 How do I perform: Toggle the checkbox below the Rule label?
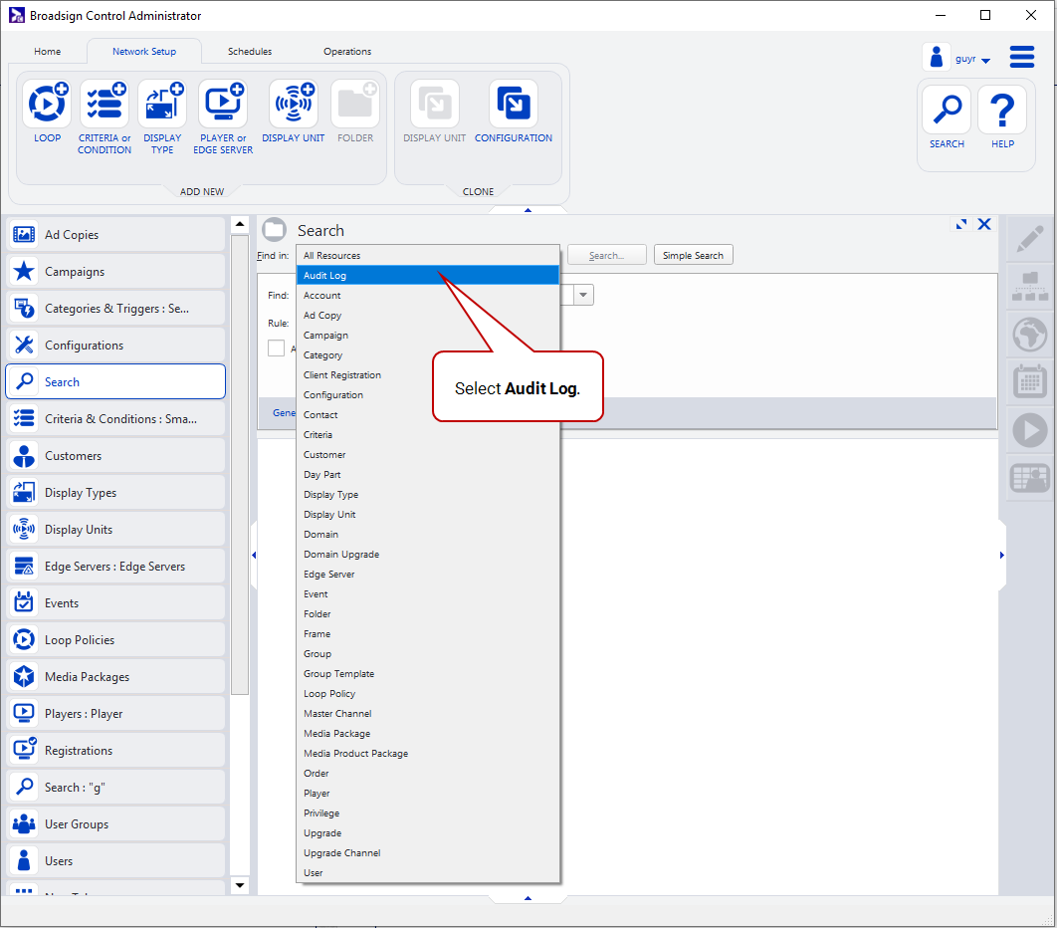[277, 348]
